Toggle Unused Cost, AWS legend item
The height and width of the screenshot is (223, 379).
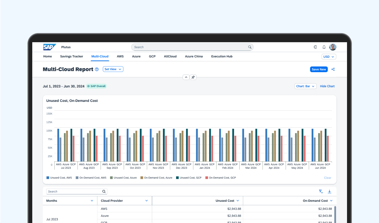coord(59,178)
